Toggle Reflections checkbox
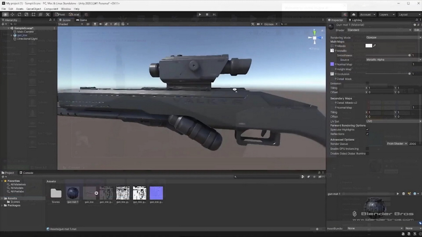 pyautogui.click(x=367, y=134)
